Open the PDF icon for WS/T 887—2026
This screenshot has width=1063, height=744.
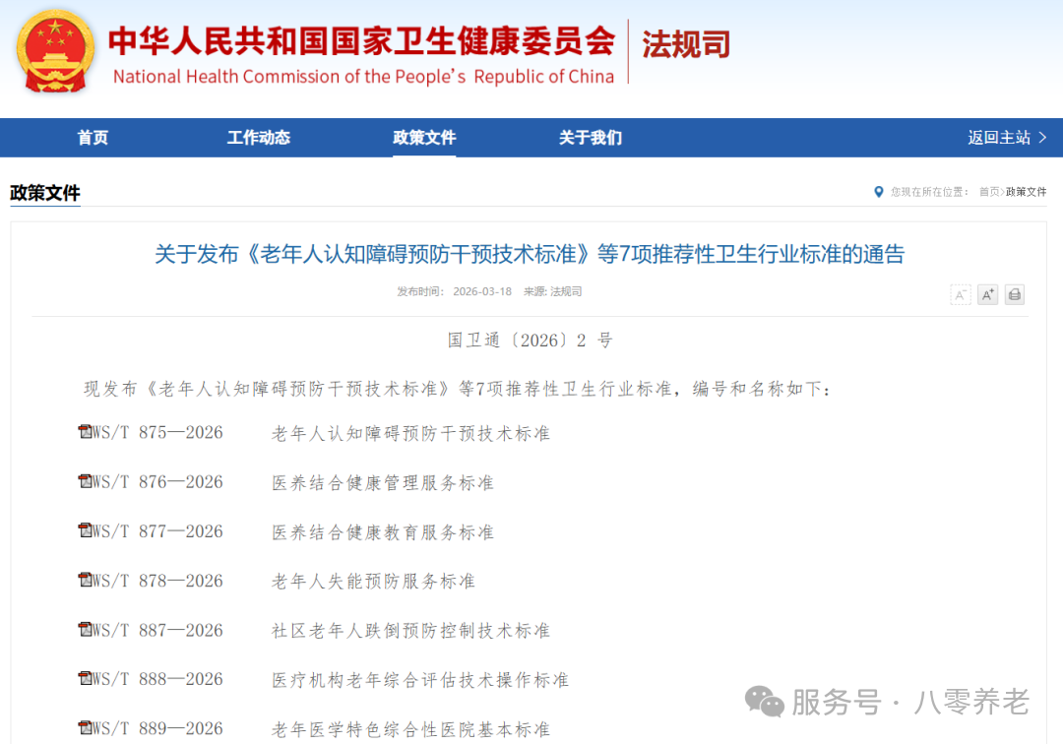click(85, 629)
